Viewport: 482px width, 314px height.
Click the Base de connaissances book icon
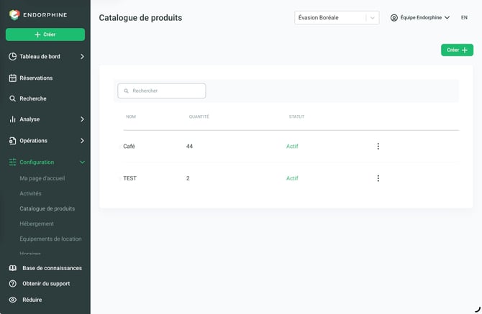coord(13,268)
